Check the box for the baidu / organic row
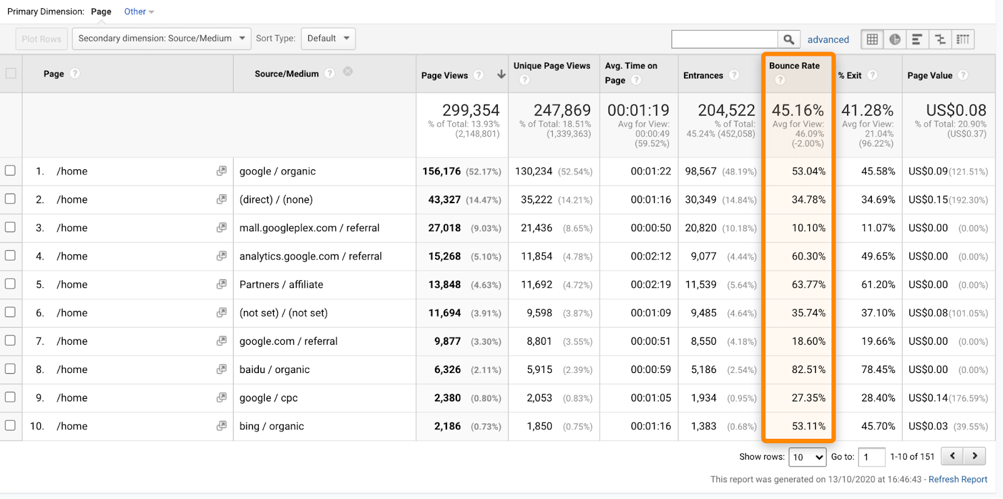Screen dimensions: 1003x499 coord(10,369)
